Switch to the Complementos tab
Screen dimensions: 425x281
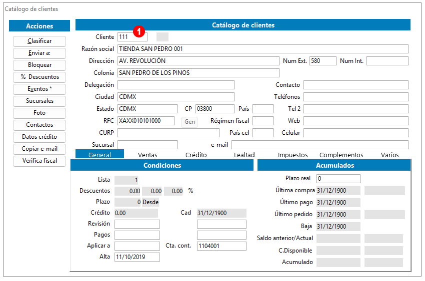(341, 155)
